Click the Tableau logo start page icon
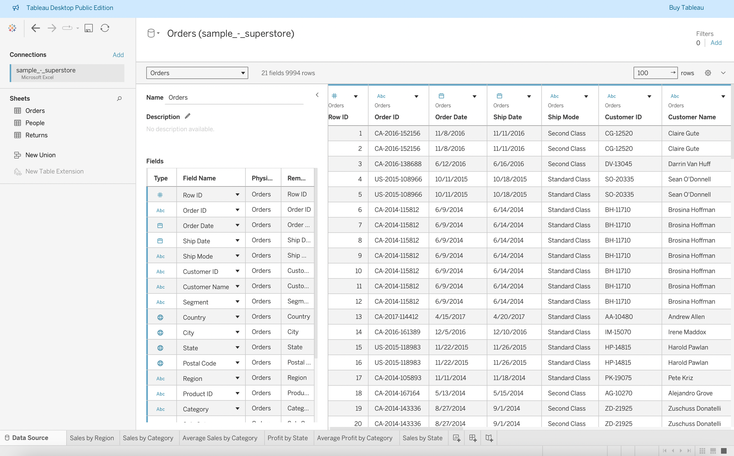 [12, 28]
